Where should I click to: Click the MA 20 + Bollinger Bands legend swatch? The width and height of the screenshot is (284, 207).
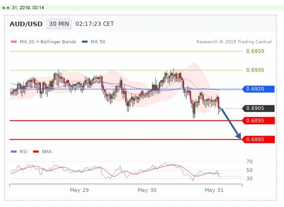coord(14,42)
